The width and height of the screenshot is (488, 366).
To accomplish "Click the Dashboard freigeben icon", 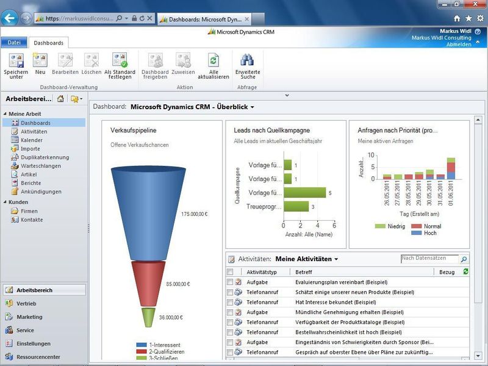I will pyautogui.click(x=155, y=60).
